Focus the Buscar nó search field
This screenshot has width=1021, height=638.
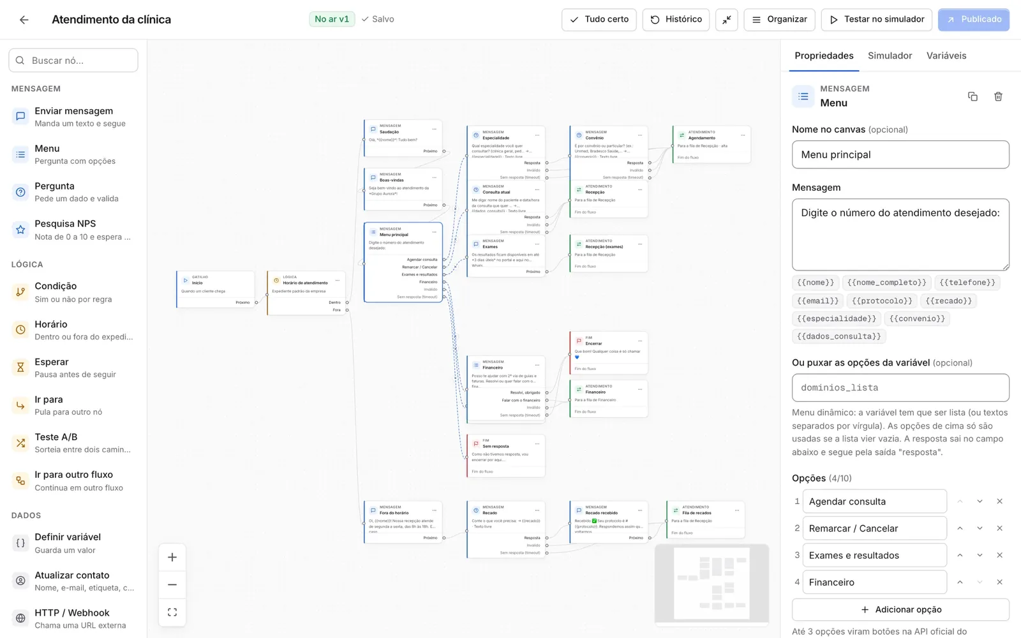click(73, 61)
